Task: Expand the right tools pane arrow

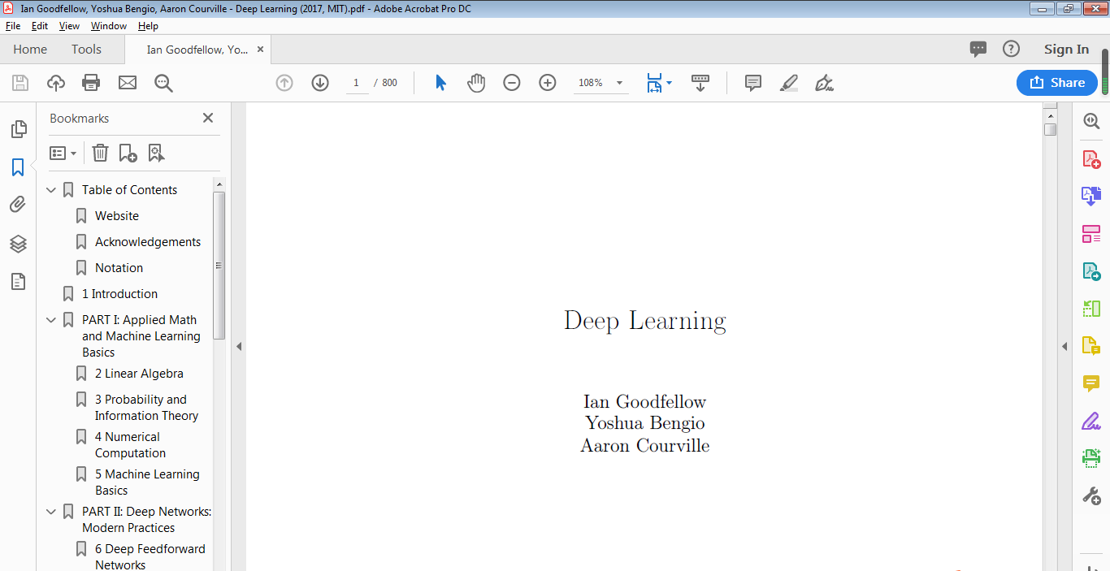Action: tap(1064, 346)
